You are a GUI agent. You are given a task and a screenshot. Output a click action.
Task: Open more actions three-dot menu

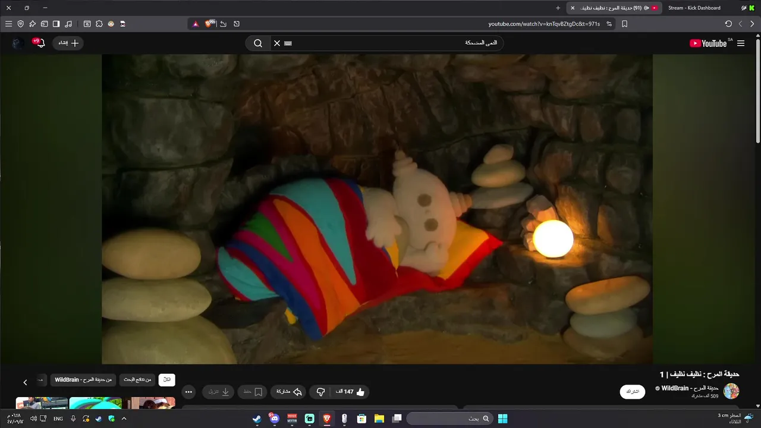[x=188, y=392]
